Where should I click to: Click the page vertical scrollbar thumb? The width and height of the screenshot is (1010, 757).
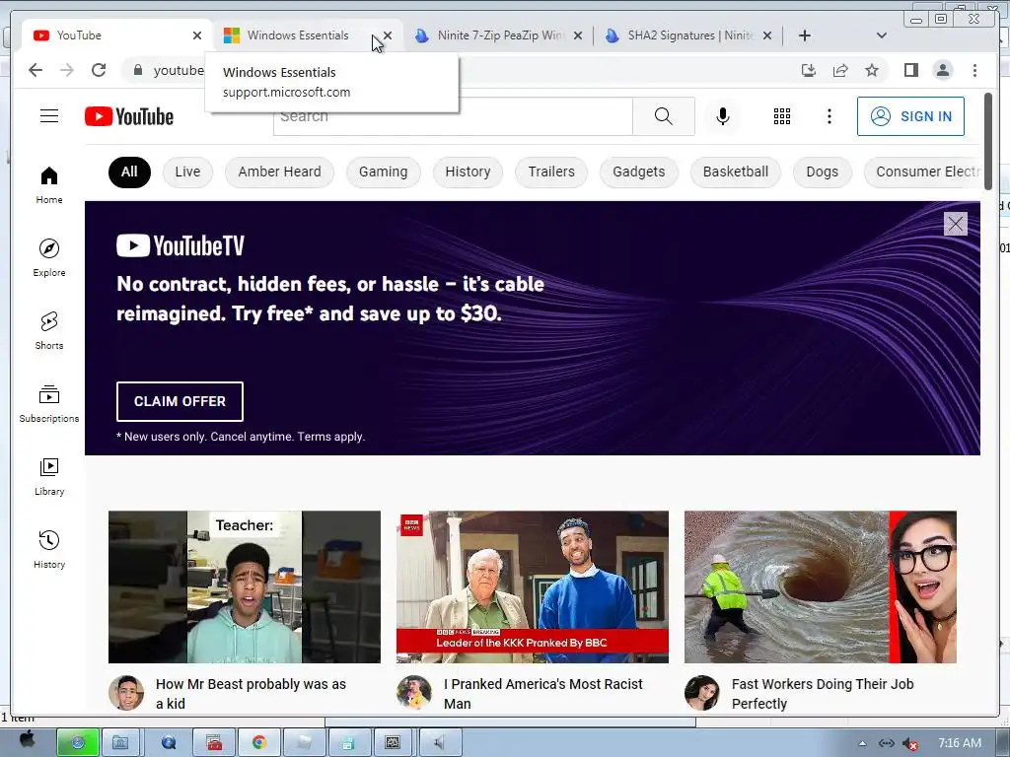click(x=988, y=142)
